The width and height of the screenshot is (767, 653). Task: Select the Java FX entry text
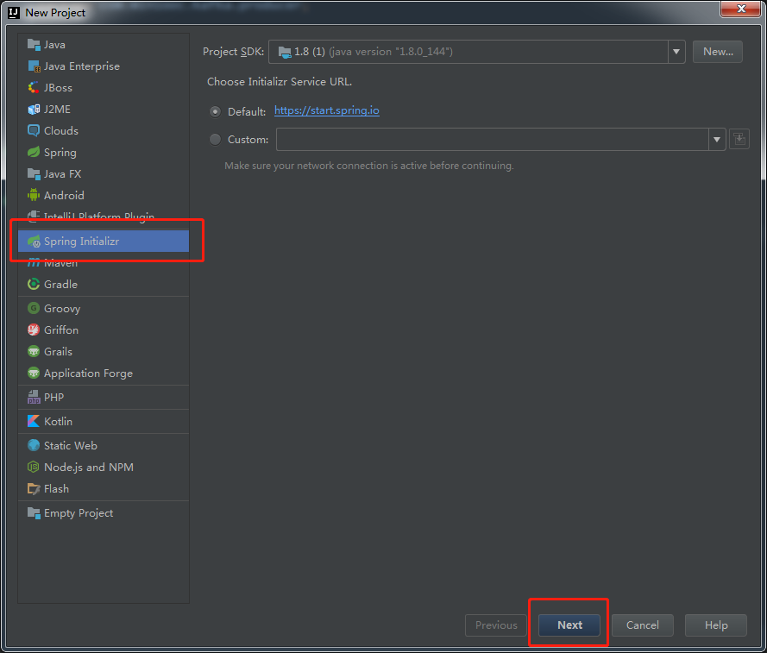63,173
